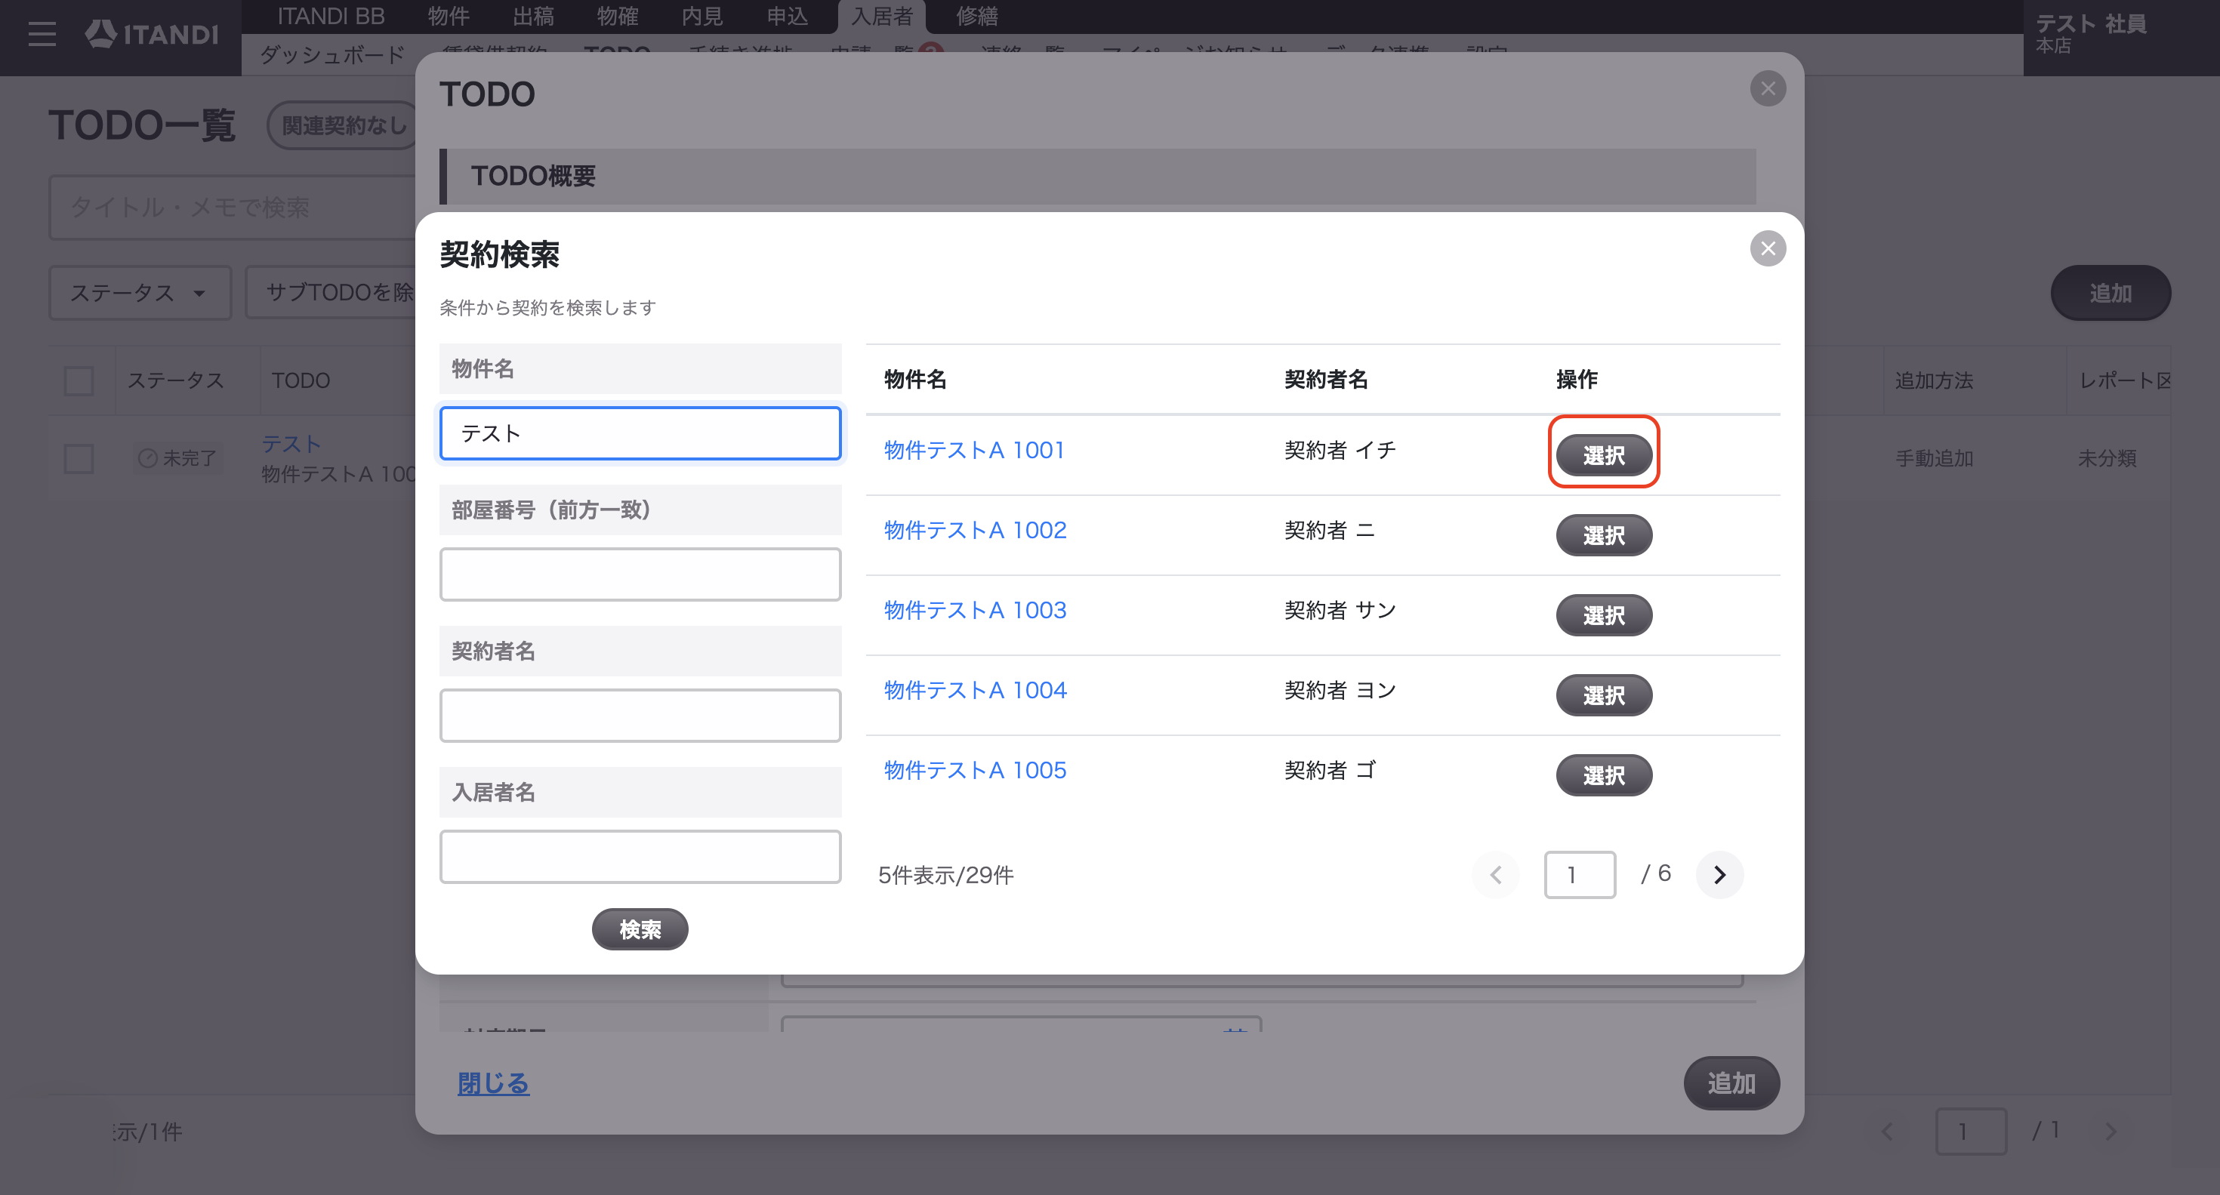Select contract 物件テストA 1002
The width and height of the screenshot is (2220, 1195).
point(1604,535)
